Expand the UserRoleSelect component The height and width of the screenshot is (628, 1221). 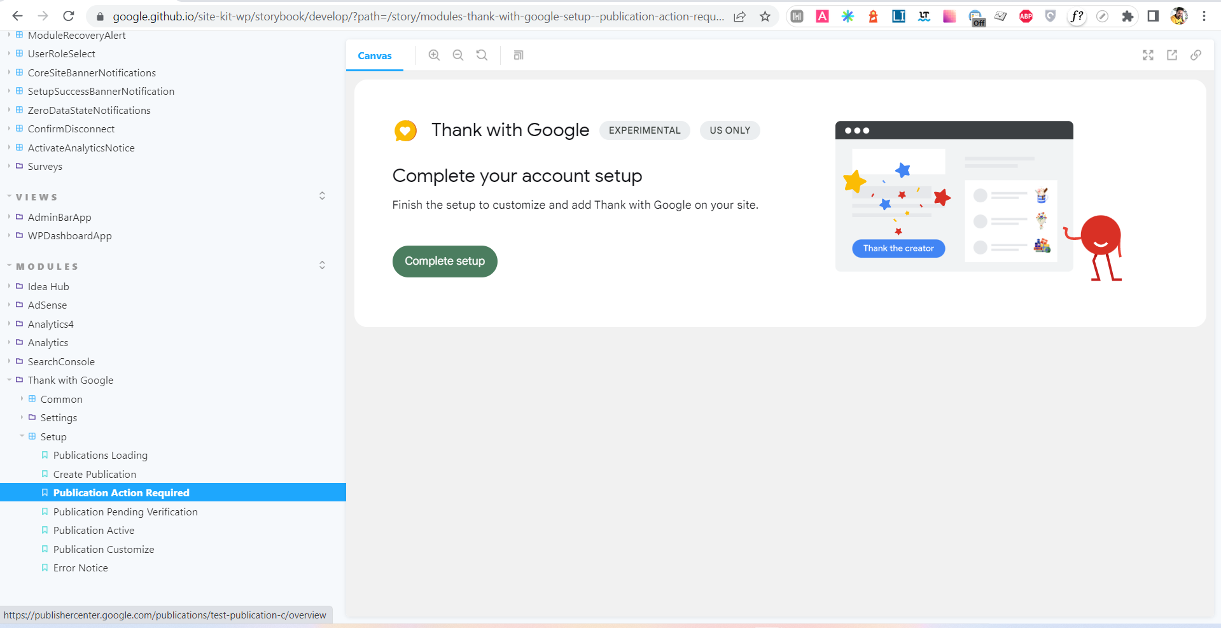click(61, 54)
